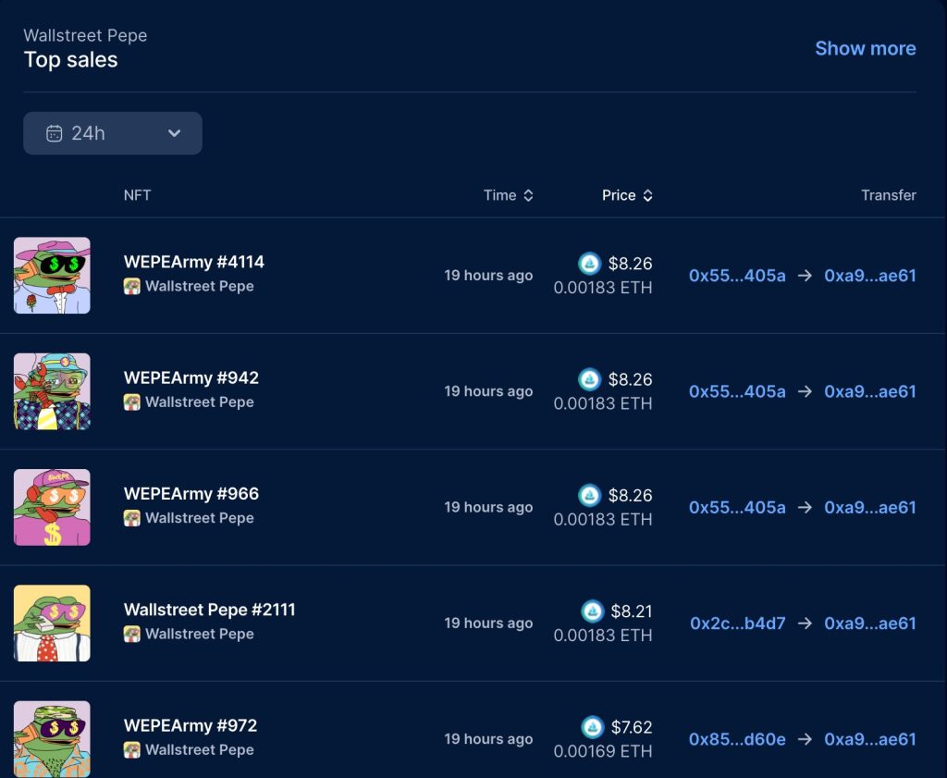Image resolution: width=947 pixels, height=778 pixels.
Task: Click the marketplace icon beside the $7.62 price
Action: click(592, 727)
